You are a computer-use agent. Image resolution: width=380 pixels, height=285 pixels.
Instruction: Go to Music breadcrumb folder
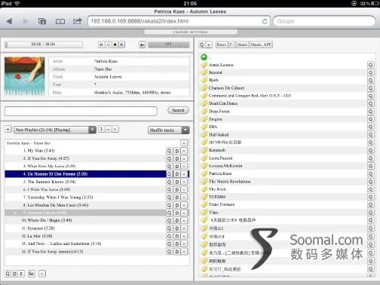pos(242,44)
